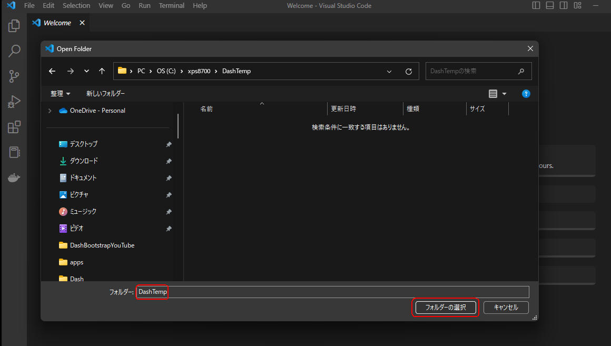Click the フォルダーの選択 button

pos(446,308)
